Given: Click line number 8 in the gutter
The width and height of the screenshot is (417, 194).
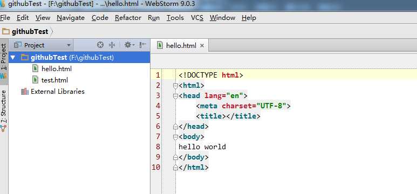Looking at the screenshot, I should point(158,147).
